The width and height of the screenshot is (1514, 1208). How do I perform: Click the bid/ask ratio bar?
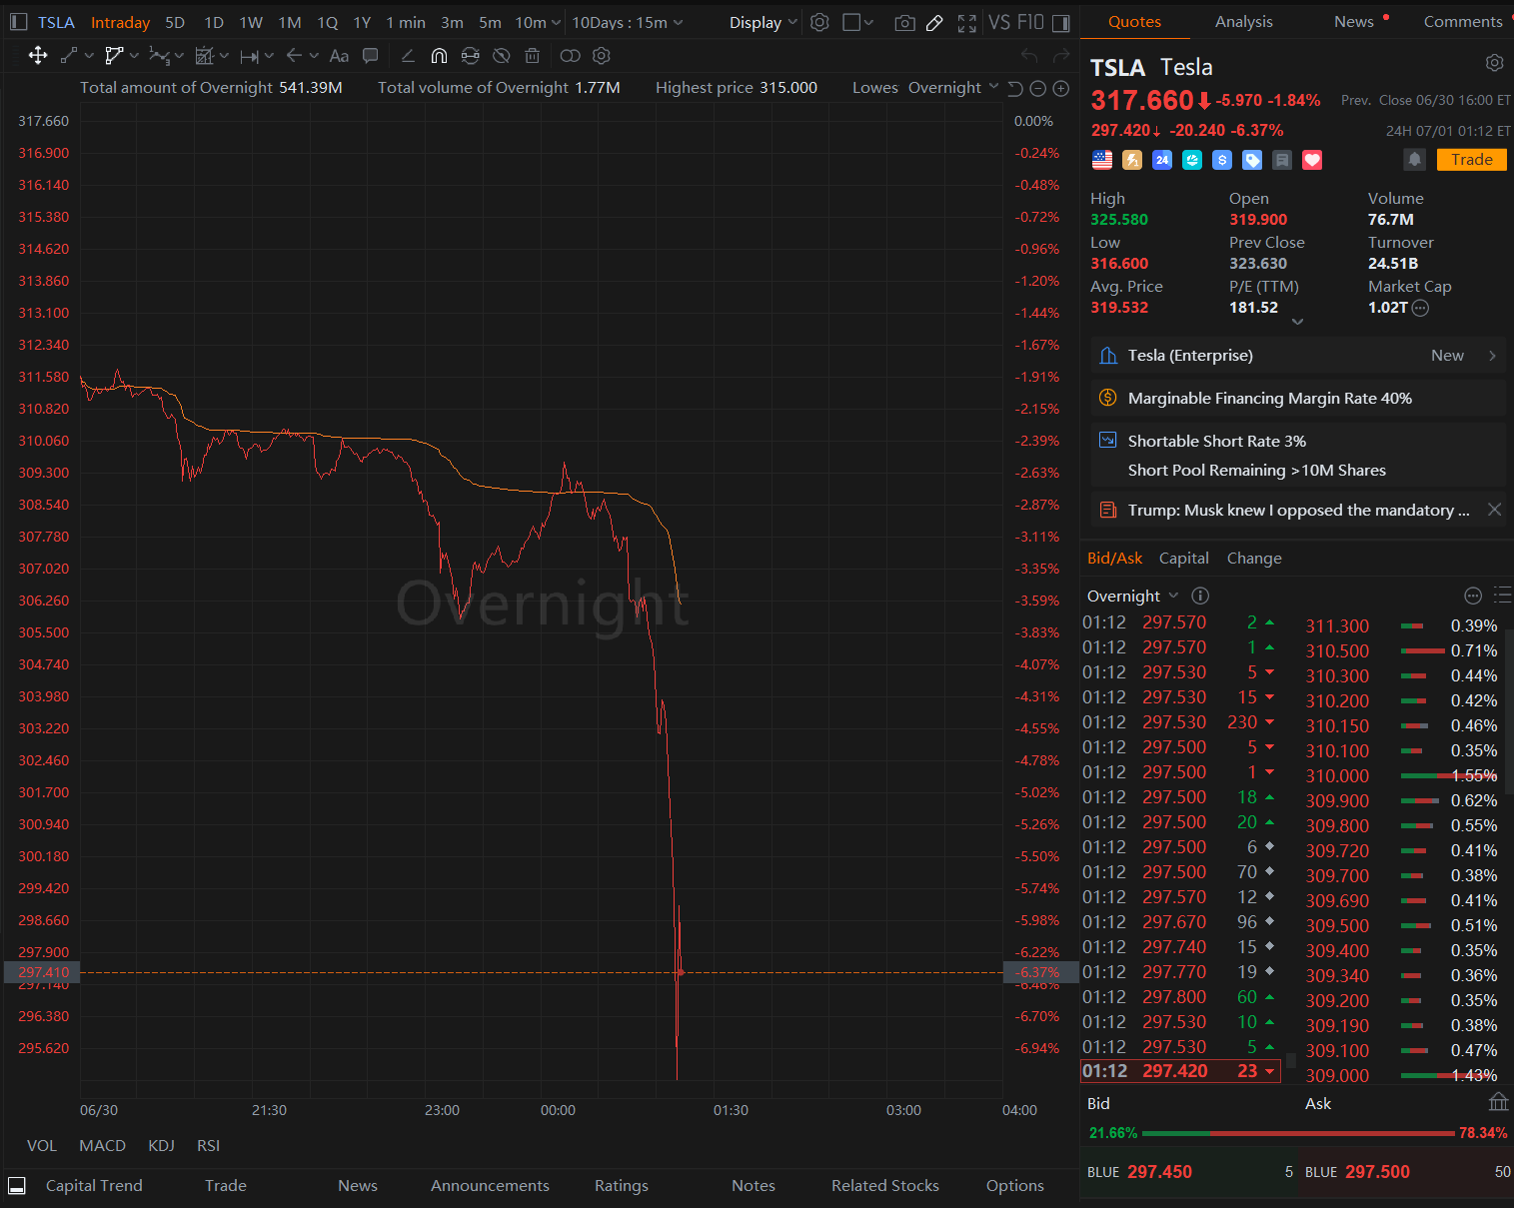click(1298, 1133)
